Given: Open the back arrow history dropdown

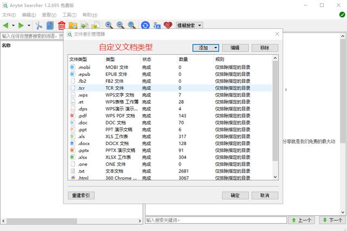Looking at the screenshot, I should [13, 25].
